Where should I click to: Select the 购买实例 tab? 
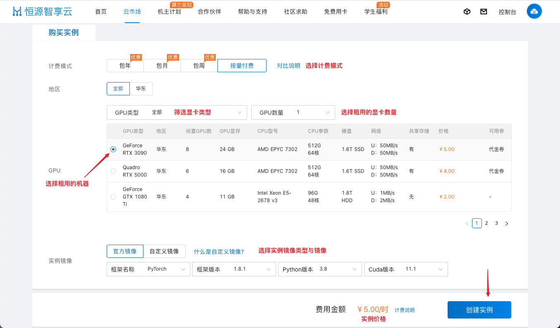pyautogui.click(x=64, y=33)
